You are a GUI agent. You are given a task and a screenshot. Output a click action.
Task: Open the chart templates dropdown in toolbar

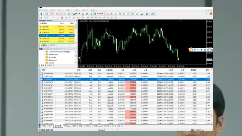(x=155, y=14)
